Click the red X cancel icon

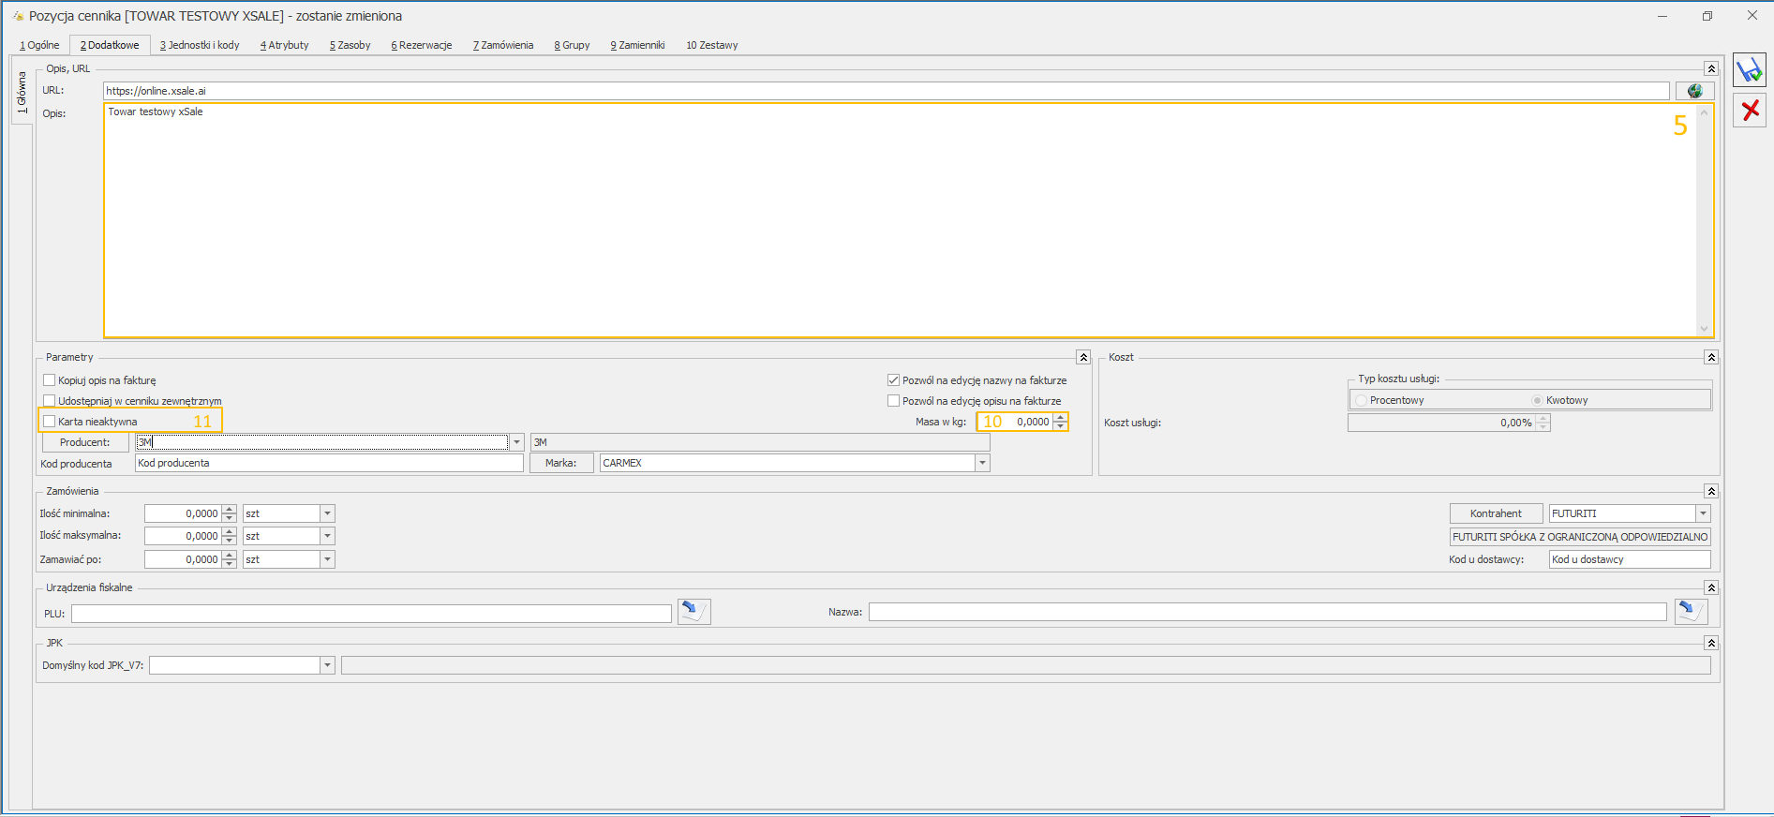(x=1749, y=111)
